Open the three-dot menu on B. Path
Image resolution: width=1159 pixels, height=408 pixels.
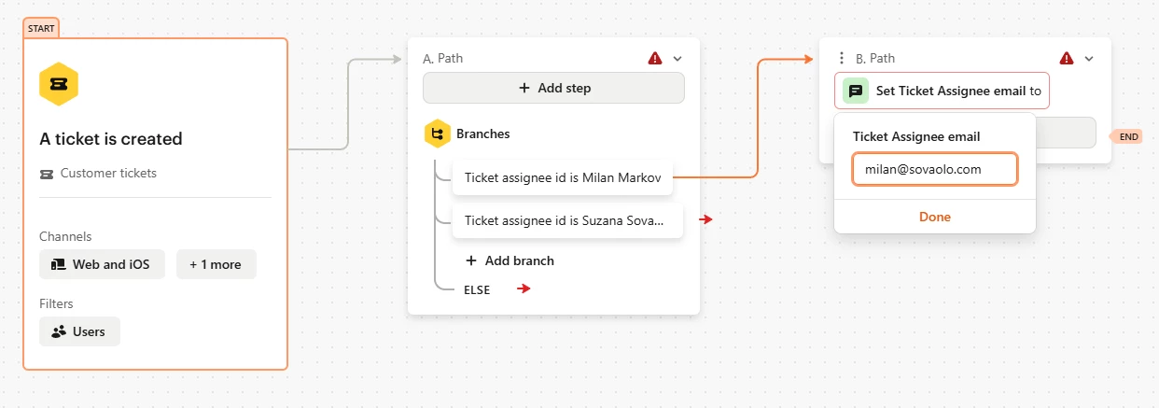coord(842,58)
